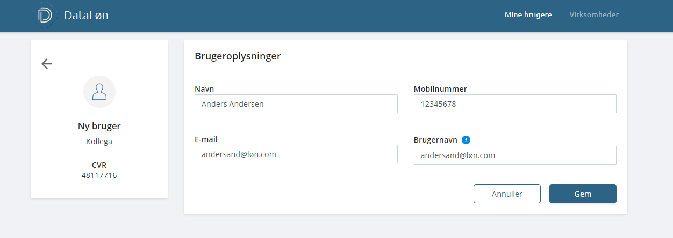The image size is (673, 238).
Task: Click the DataLøn brand name text
Action: (x=86, y=16)
